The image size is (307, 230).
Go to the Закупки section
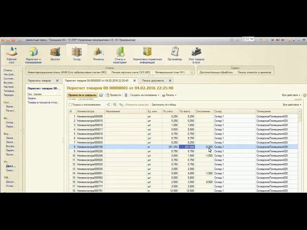click(55, 54)
